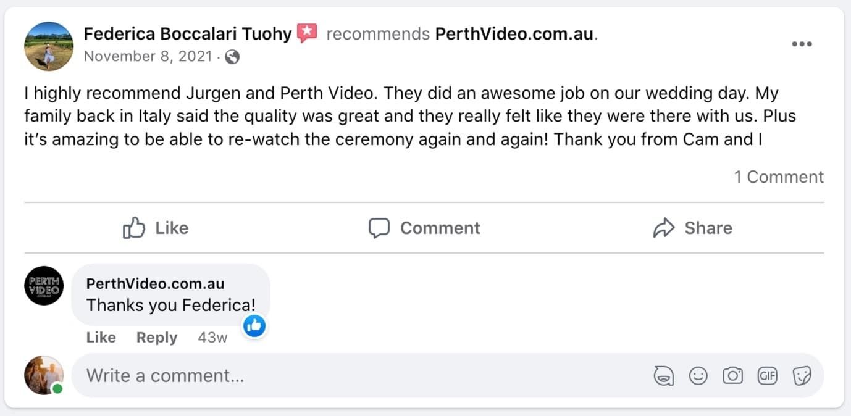Open Federica Boccalari Tuohy's profile link
Image resolution: width=851 pixels, height=416 pixels.
(187, 33)
